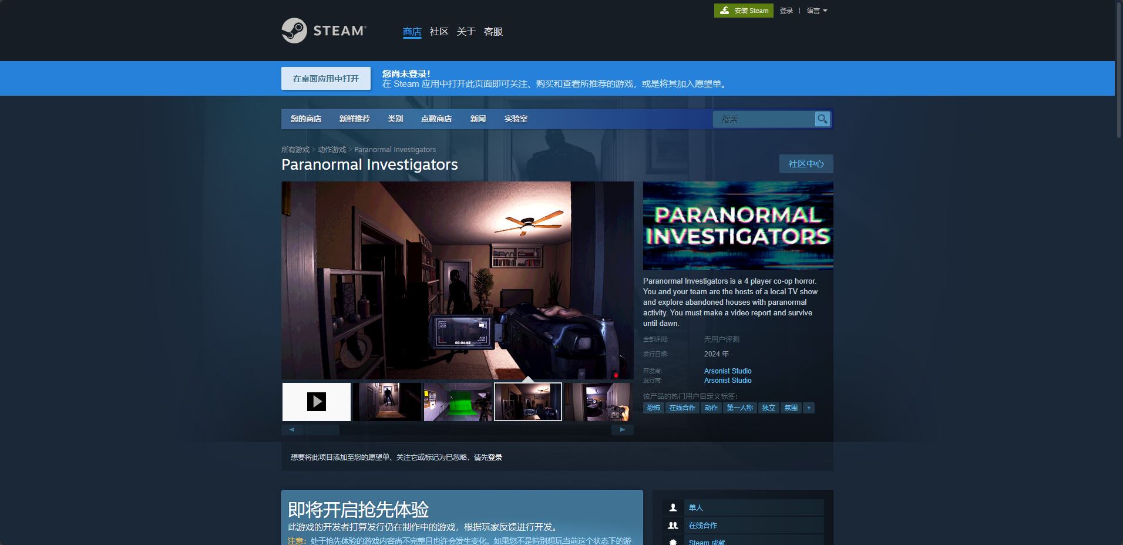Viewport: 1123px width, 545px height.
Task: Click Paranormal Investigators breadcrumb link
Action: tap(395, 150)
